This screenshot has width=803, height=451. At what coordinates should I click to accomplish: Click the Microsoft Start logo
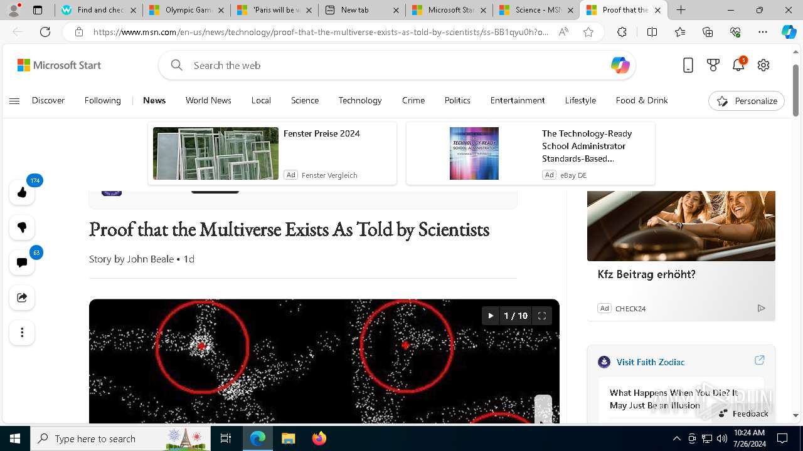[x=59, y=65]
